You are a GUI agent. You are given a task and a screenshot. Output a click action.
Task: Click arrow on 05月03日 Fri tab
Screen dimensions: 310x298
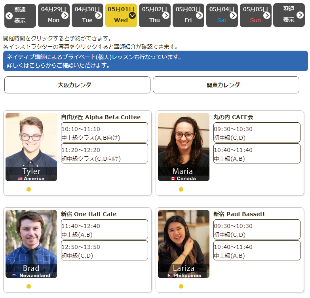coord(200,15)
